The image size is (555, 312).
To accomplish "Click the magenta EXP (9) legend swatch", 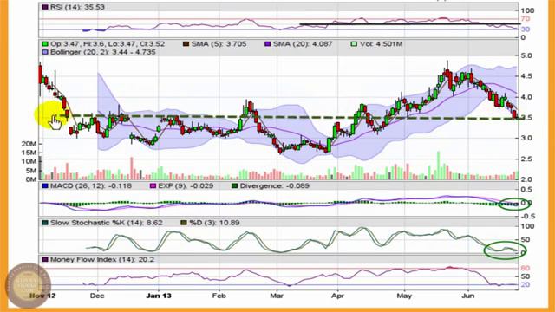I will 153,185.
